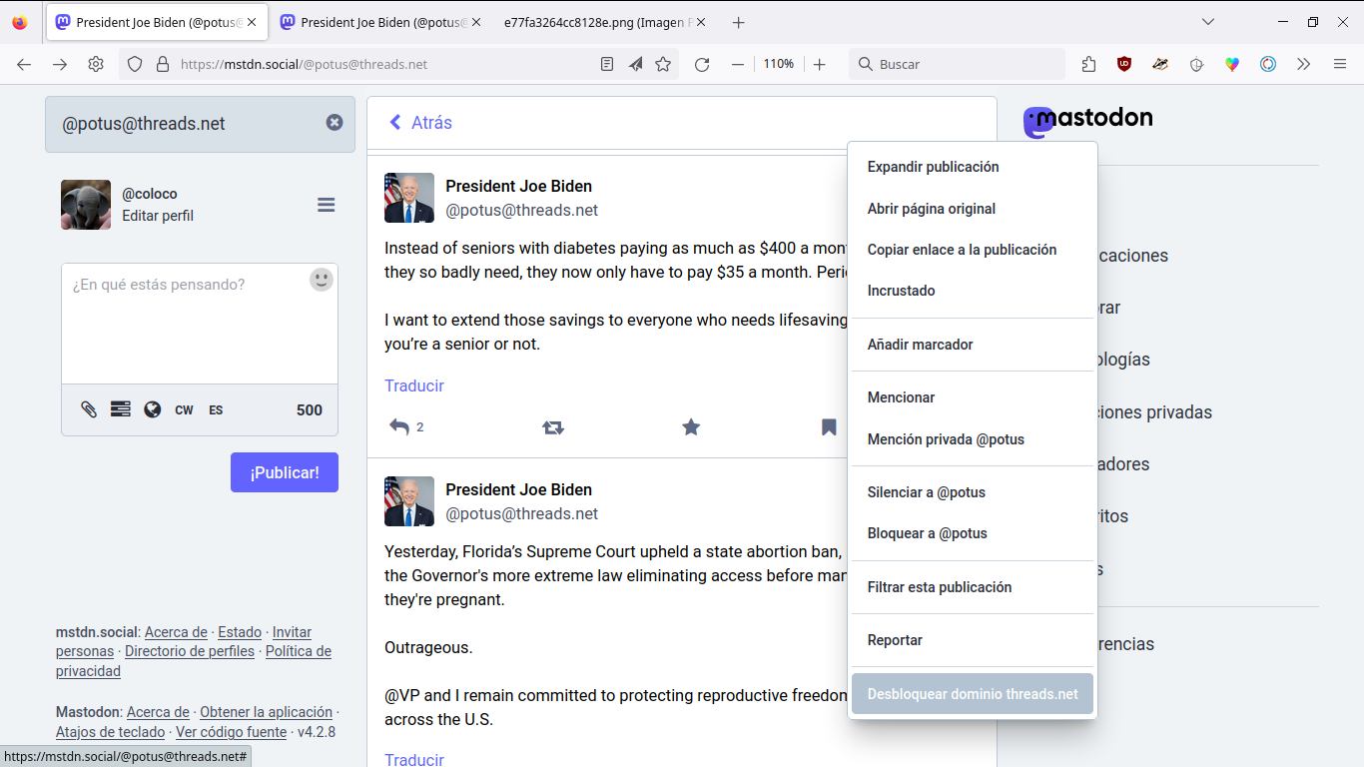Go forward in browser history
This screenshot has height=767, width=1364.
coord(60,64)
